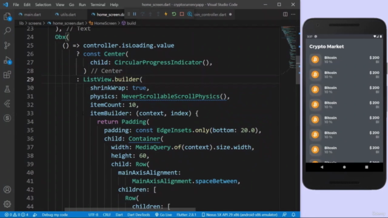Open the circled S icon view

[x=7, y=118]
